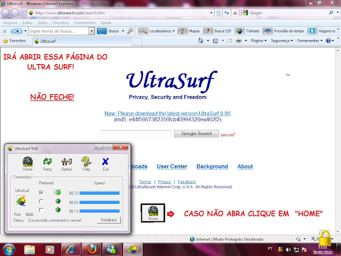Screen dimensions: 341x256
Task: Open Firefox from the taskbar
Action: (91, 250)
